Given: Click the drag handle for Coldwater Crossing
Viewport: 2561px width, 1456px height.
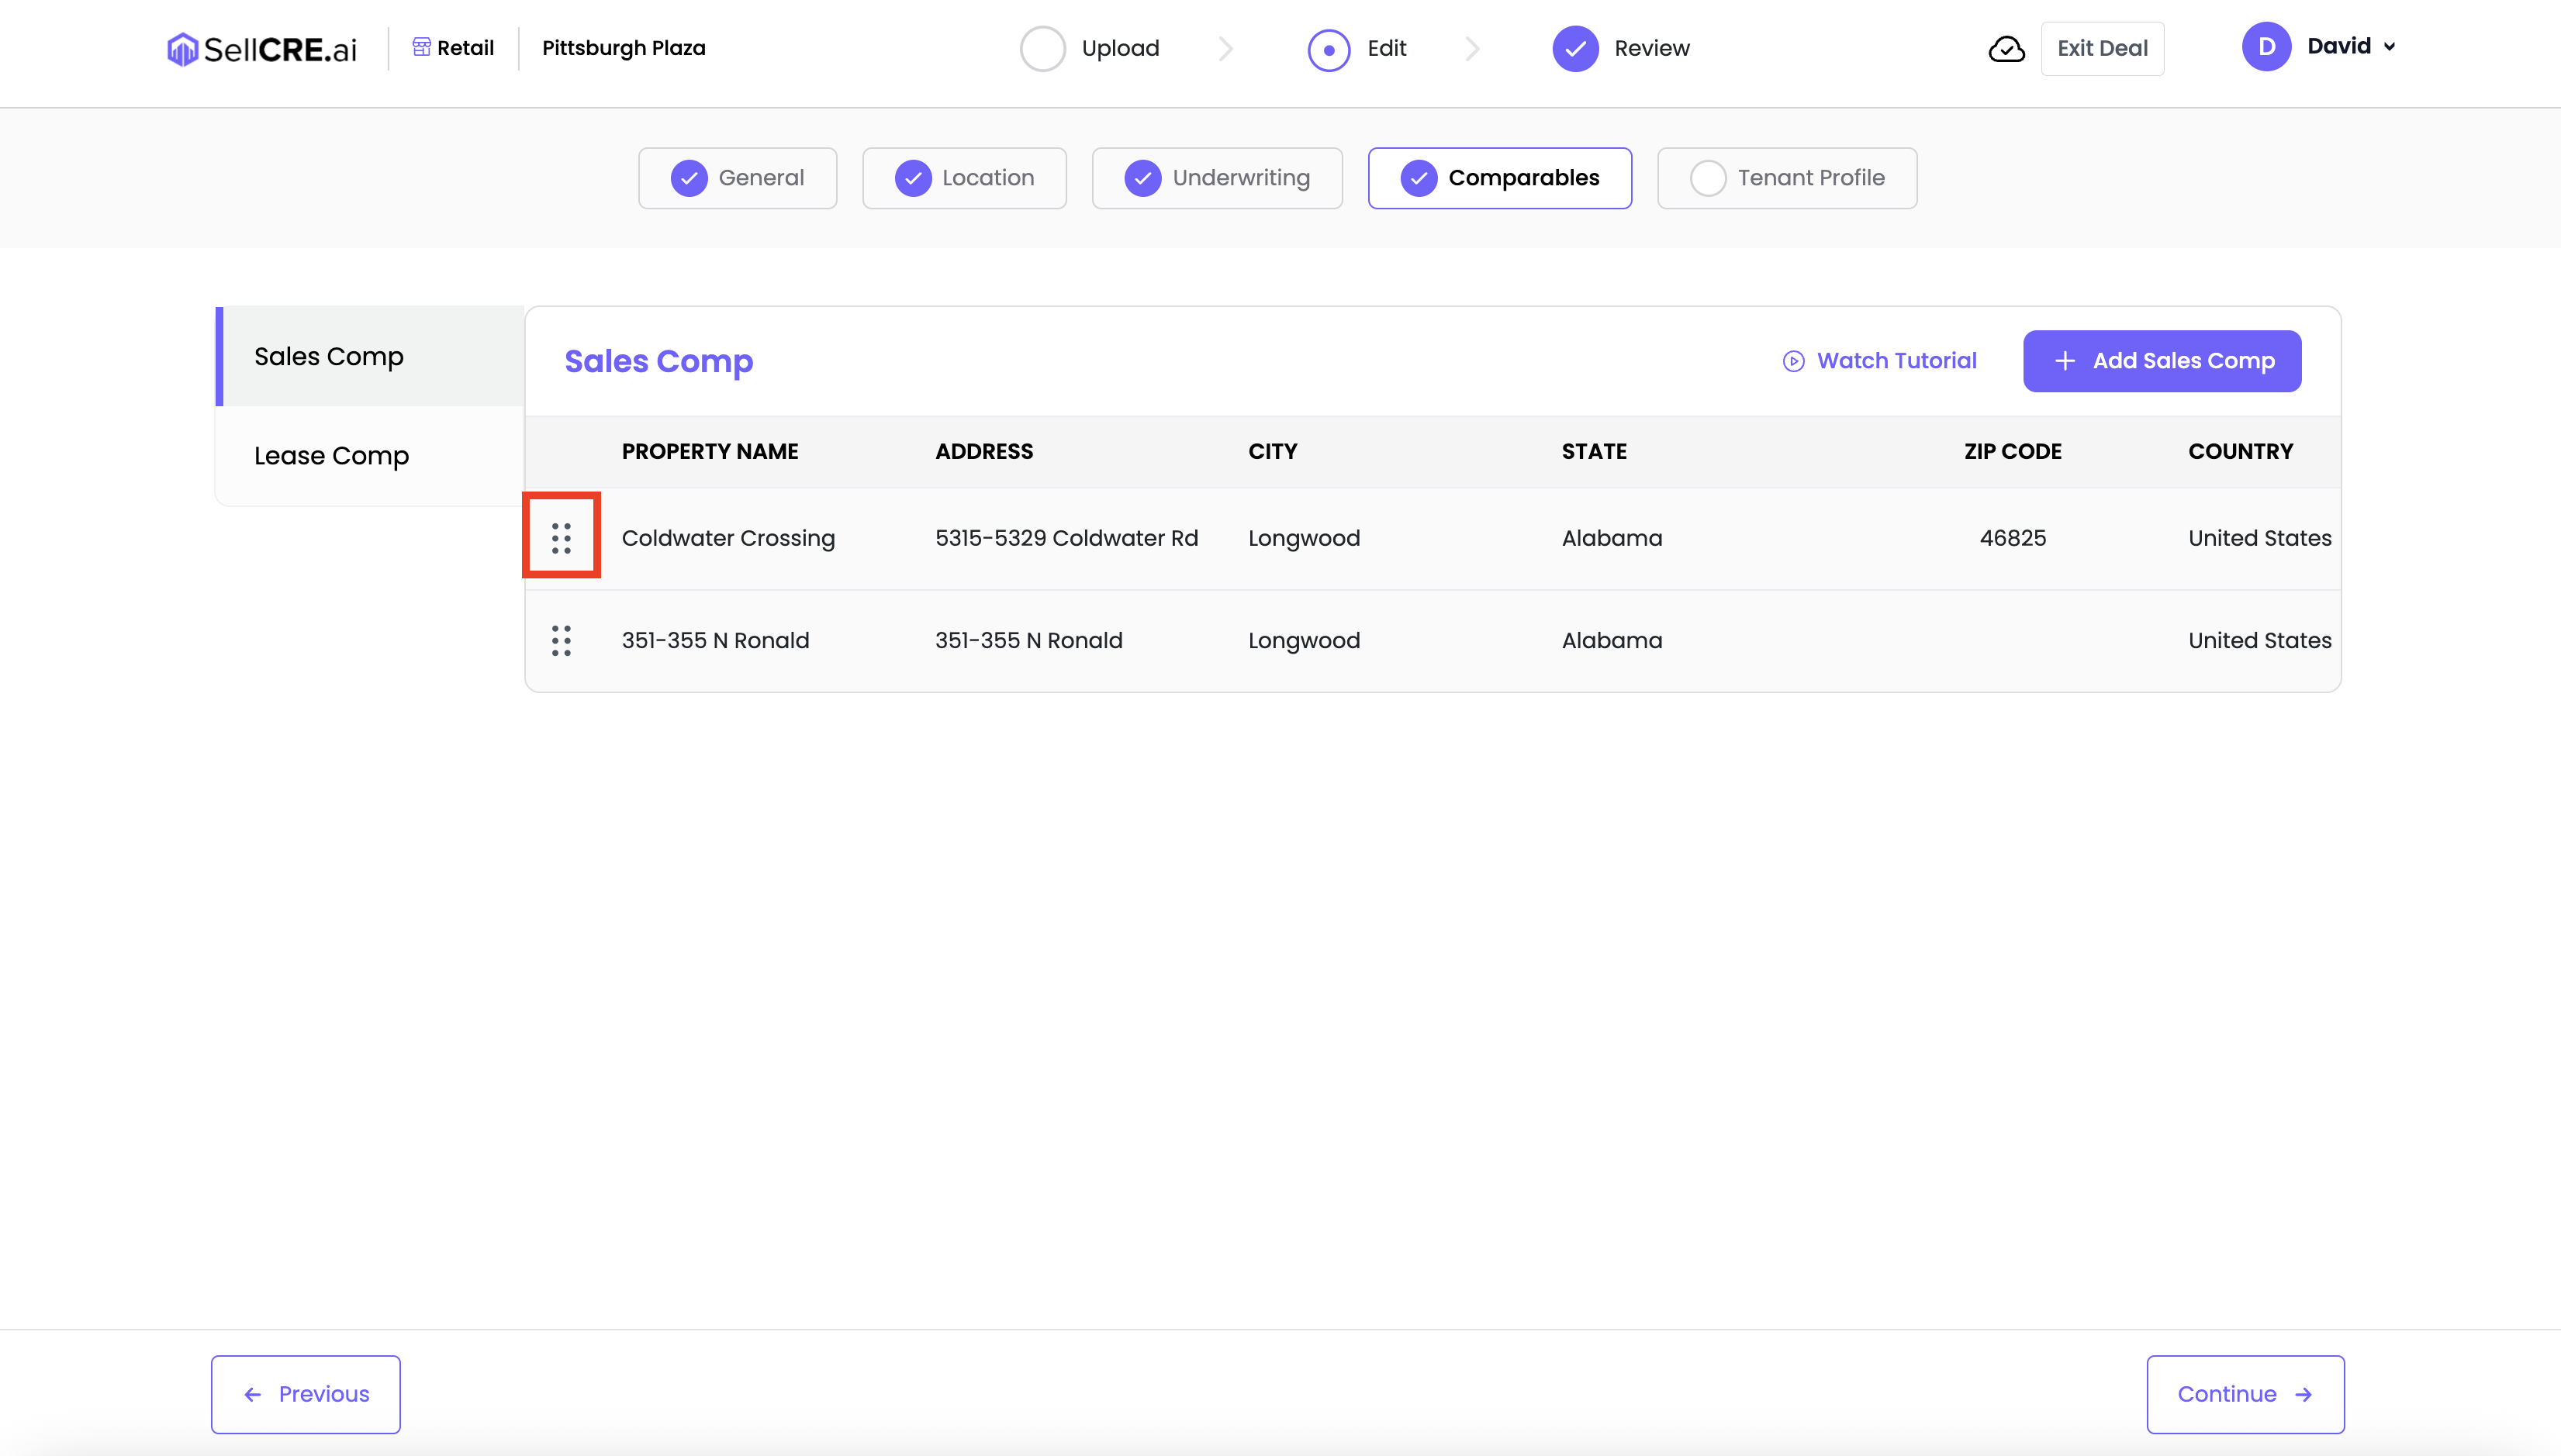Looking at the screenshot, I should 562,538.
